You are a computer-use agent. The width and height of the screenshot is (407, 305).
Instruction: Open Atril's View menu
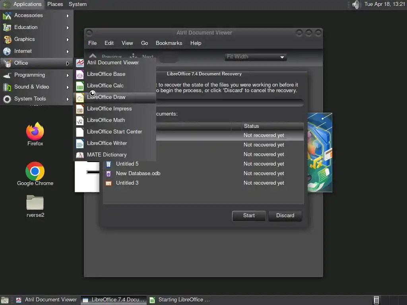[127, 43]
